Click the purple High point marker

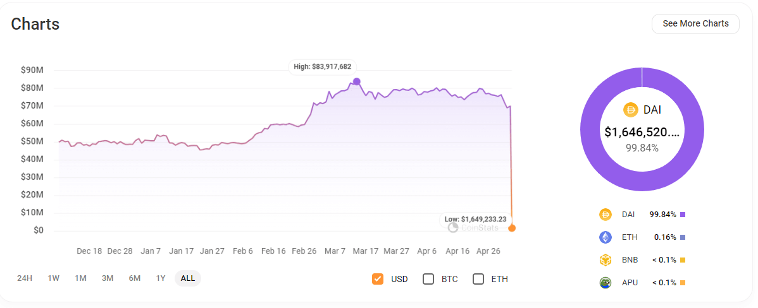coord(357,81)
